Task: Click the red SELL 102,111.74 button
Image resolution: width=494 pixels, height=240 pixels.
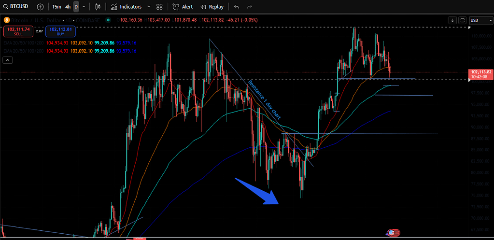Action: tap(18, 31)
